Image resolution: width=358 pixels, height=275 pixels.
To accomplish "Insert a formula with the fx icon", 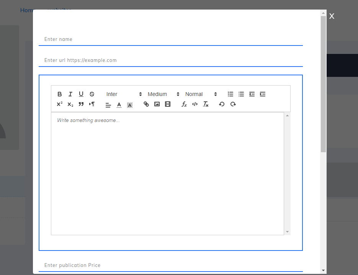I will point(184,104).
